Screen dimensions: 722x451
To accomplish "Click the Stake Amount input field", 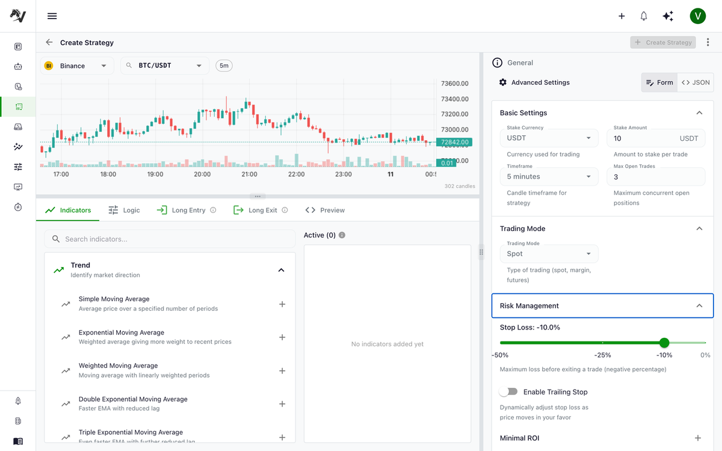I will coord(656,138).
